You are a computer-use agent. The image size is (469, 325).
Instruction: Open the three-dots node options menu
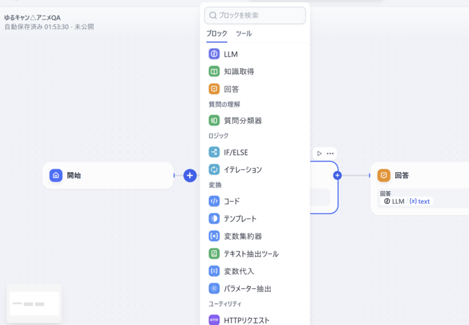[330, 153]
